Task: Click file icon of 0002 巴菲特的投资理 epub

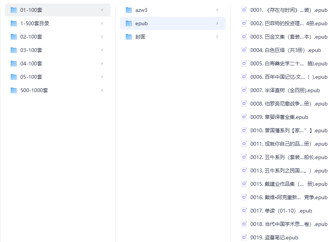Action: 244,23
